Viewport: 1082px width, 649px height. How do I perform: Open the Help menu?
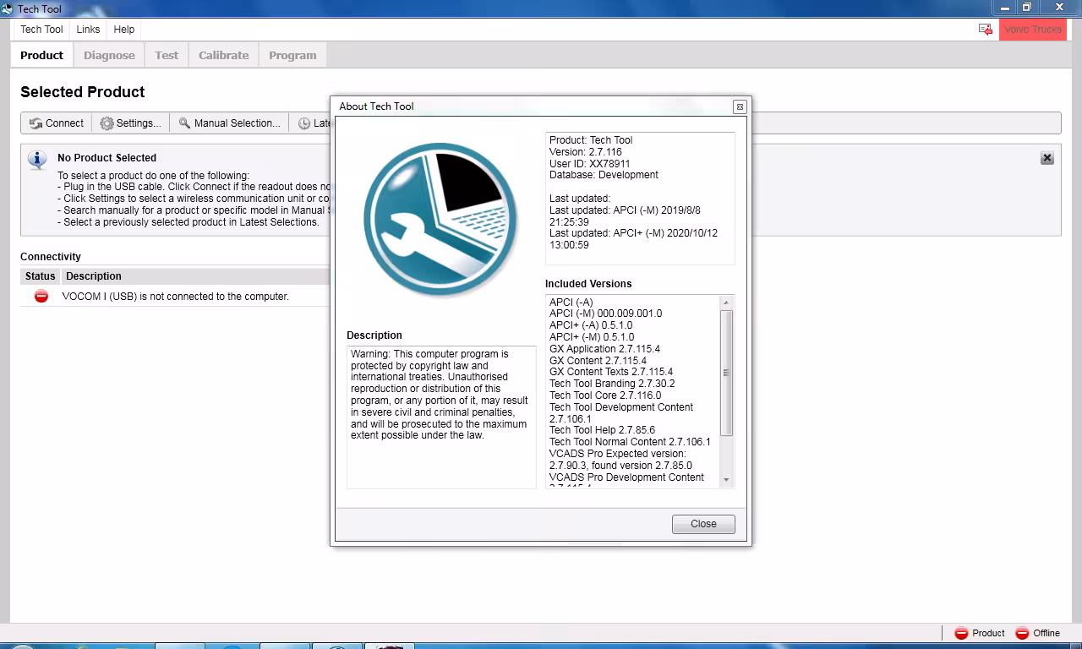point(124,29)
